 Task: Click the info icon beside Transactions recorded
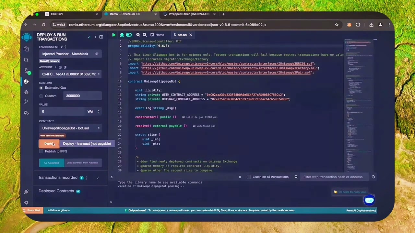(x=86, y=178)
